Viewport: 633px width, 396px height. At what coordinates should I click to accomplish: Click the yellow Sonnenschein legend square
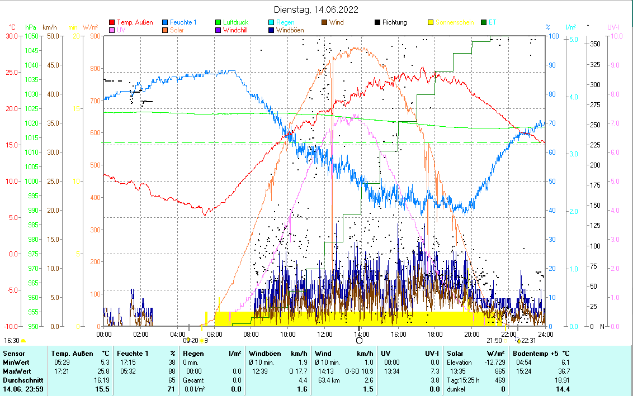(x=431, y=22)
